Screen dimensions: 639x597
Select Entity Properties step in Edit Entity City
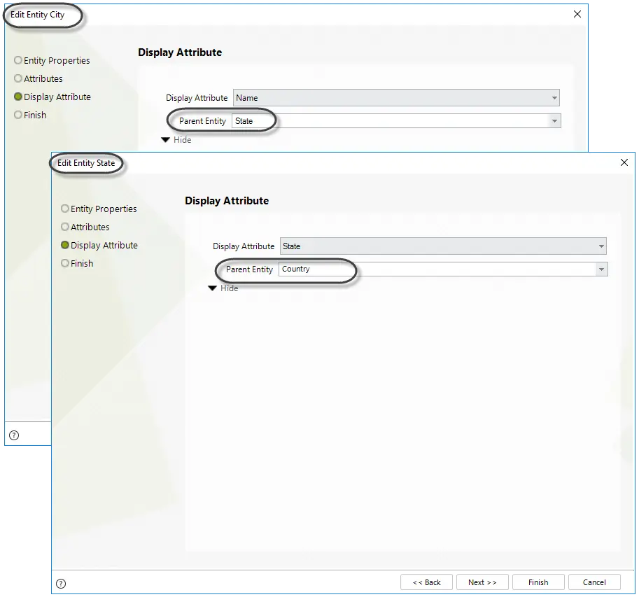point(52,60)
